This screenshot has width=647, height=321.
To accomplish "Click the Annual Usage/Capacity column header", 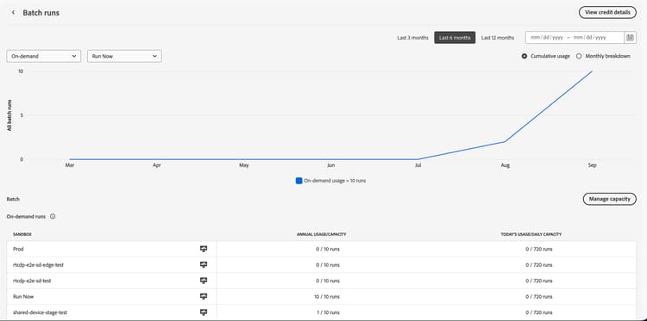I will coord(322,235).
